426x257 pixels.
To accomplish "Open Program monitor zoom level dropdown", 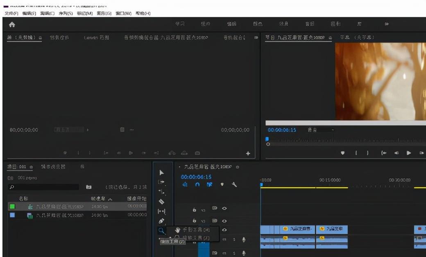I will [x=321, y=130].
